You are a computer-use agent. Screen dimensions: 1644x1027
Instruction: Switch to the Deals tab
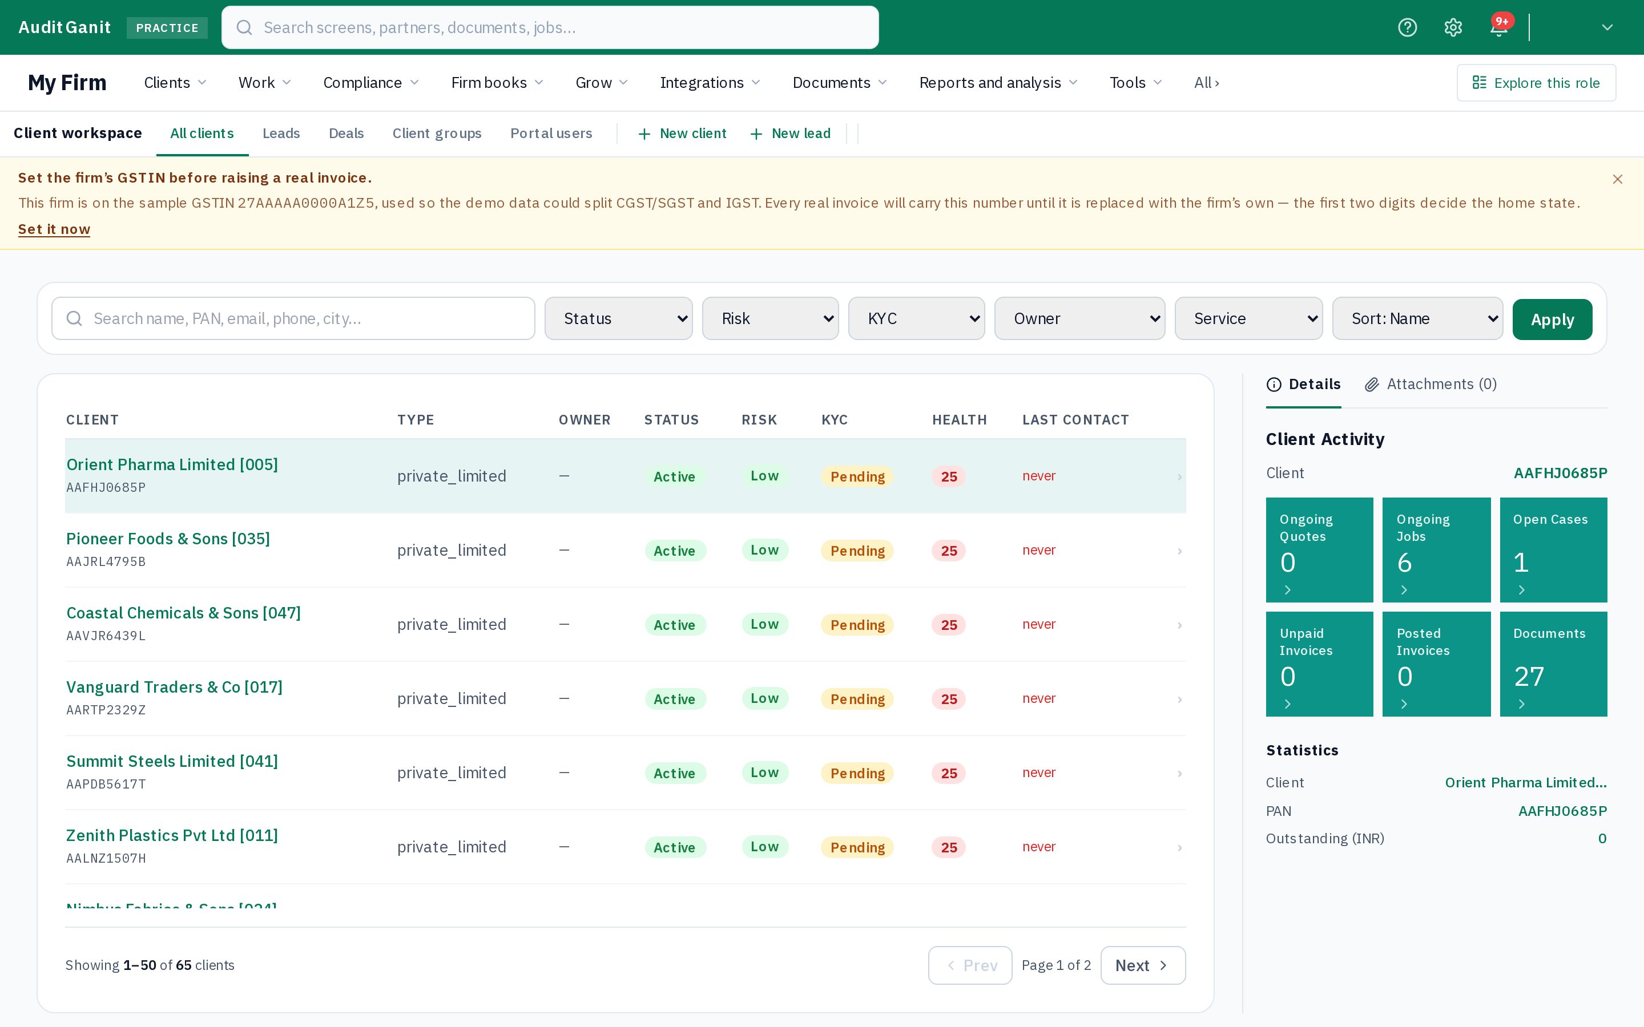pos(346,134)
